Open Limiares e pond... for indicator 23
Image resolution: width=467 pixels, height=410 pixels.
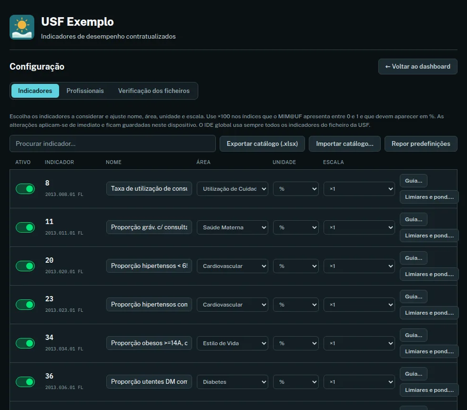(429, 313)
